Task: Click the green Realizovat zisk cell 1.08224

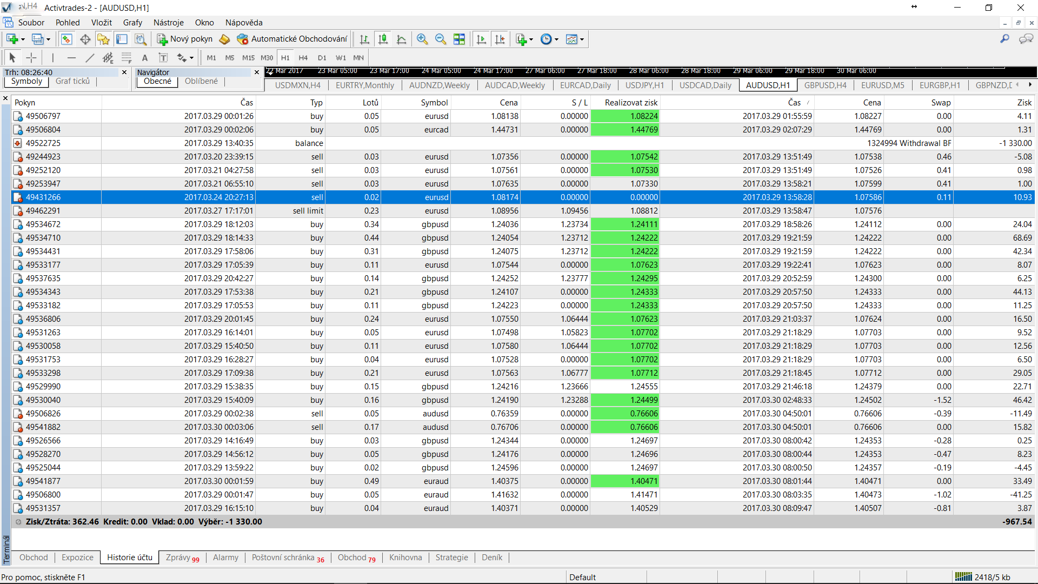Action: (x=625, y=116)
